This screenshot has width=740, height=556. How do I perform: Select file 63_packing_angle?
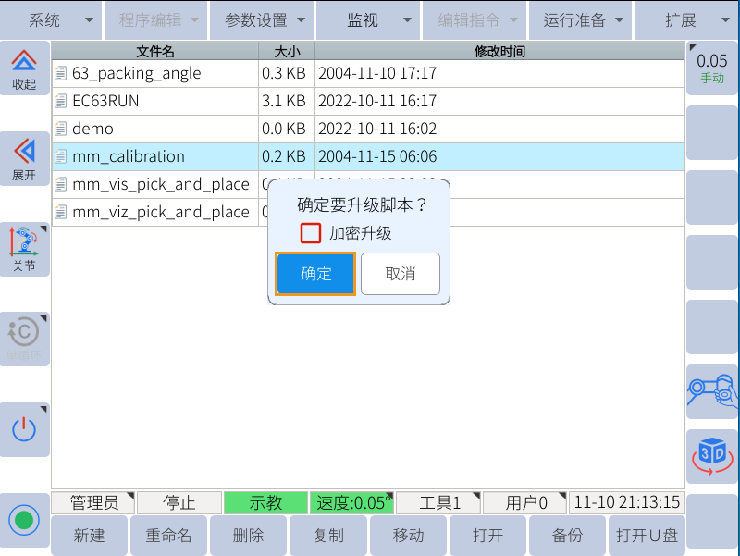click(x=136, y=73)
